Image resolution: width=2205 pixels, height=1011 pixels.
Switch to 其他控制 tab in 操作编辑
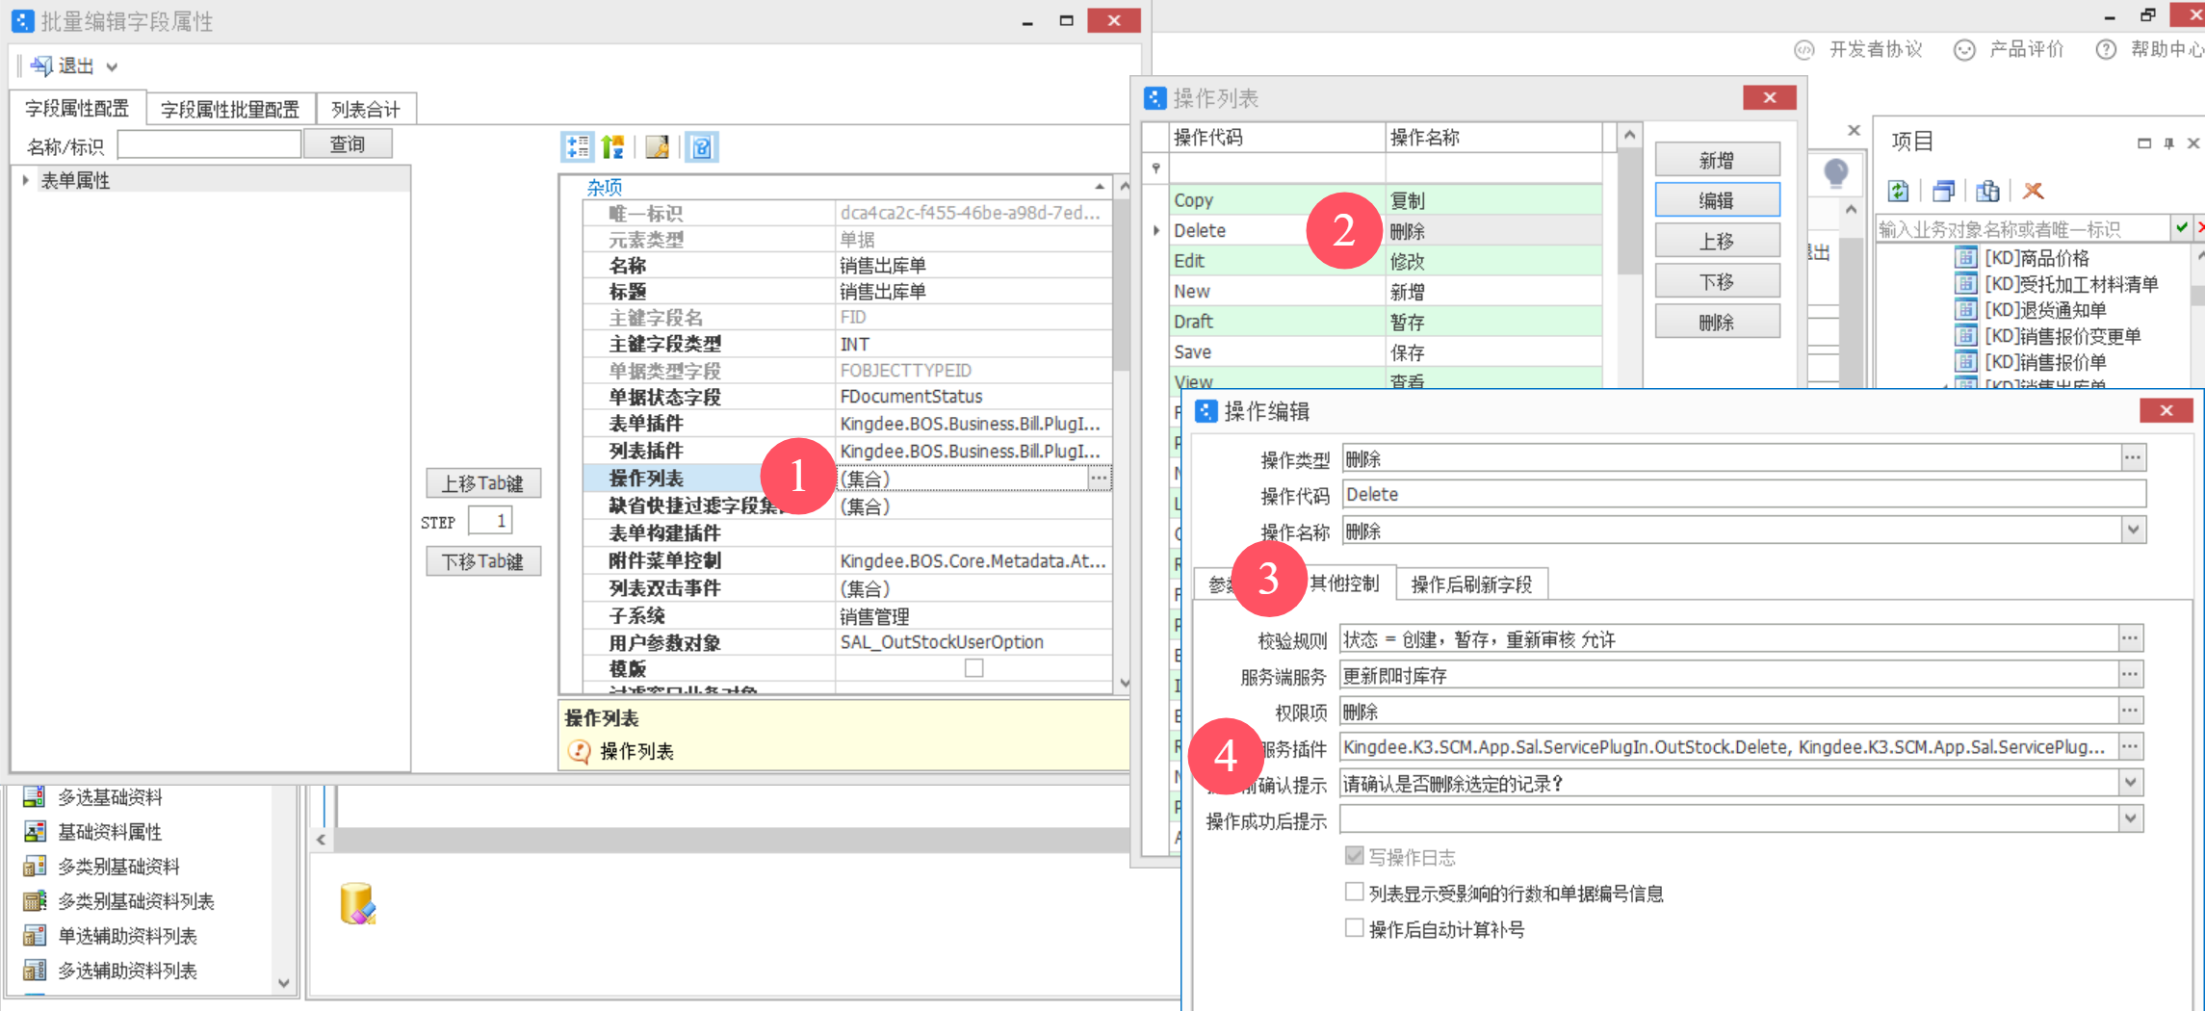coord(1344,583)
